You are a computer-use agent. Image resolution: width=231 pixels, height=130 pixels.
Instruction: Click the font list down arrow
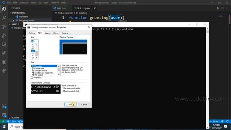pos(59,75)
